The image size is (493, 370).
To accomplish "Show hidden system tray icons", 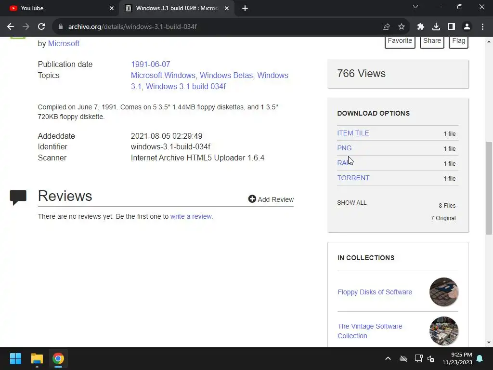I will pos(388,358).
